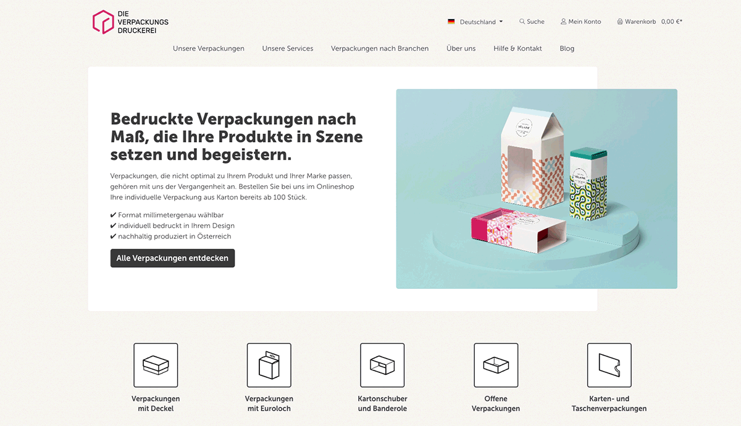Image resolution: width=741 pixels, height=426 pixels.
Task: Open the Karten- und Taschenverpackungen icon
Action: (x=609, y=365)
